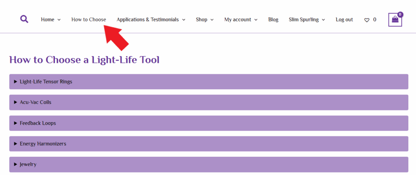This screenshot has width=416, height=175.
Task: Expand the Acu-Vac Coils section
Action: tap(209, 102)
